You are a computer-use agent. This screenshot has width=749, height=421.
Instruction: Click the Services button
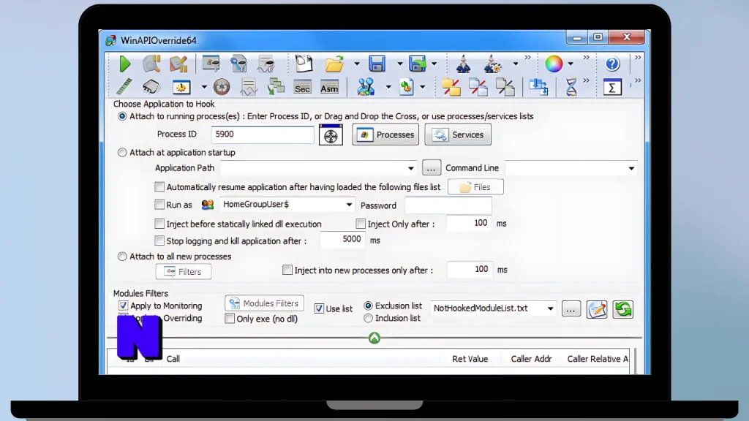(458, 134)
